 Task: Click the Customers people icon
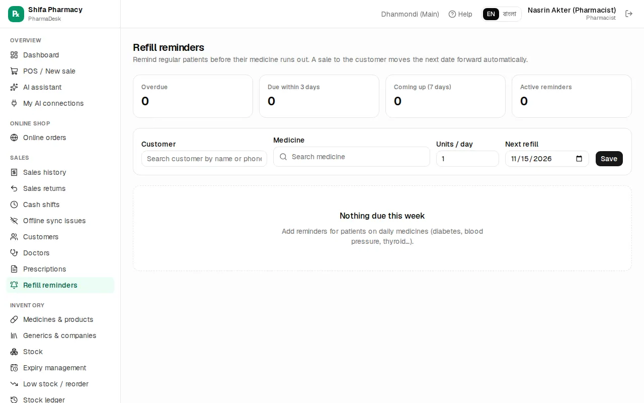[x=14, y=237]
